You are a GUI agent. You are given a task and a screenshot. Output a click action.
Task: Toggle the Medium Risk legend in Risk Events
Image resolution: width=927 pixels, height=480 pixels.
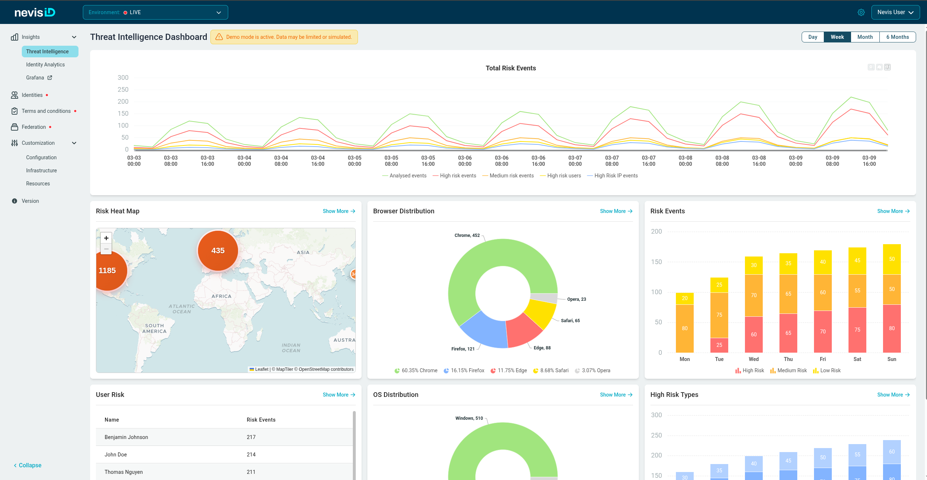788,370
